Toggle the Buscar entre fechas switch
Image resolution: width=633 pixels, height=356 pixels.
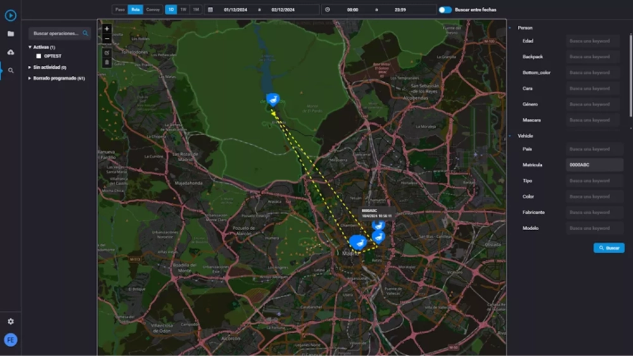click(x=446, y=9)
